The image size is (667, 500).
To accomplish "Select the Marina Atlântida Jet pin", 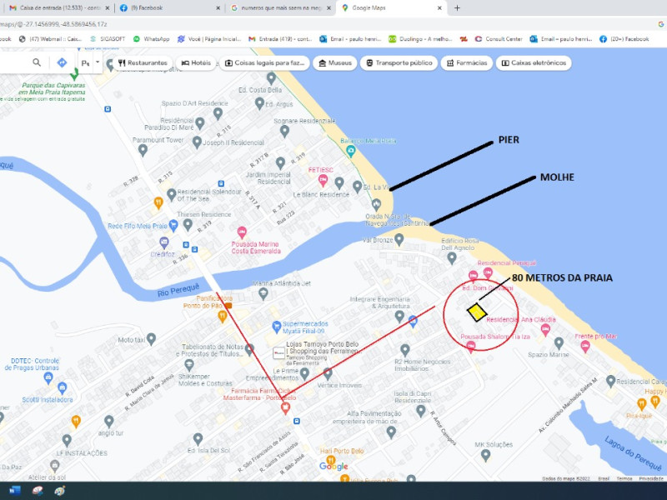I will [x=263, y=293].
